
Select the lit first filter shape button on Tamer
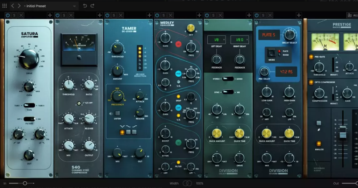122,132
